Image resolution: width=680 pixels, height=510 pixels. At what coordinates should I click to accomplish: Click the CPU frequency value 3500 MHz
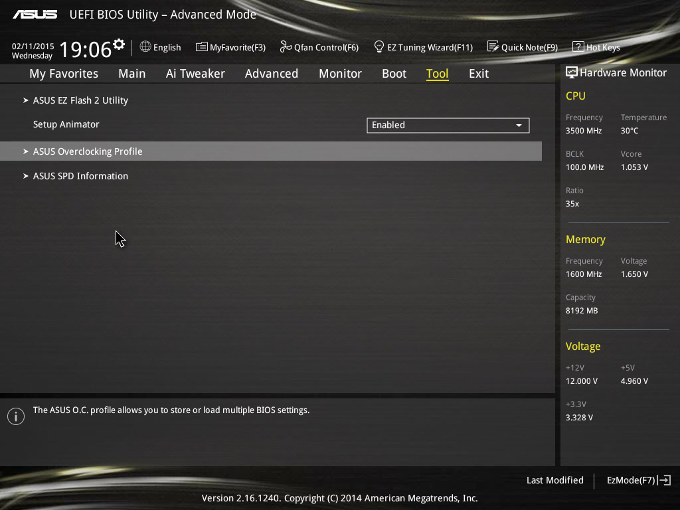(x=584, y=131)
